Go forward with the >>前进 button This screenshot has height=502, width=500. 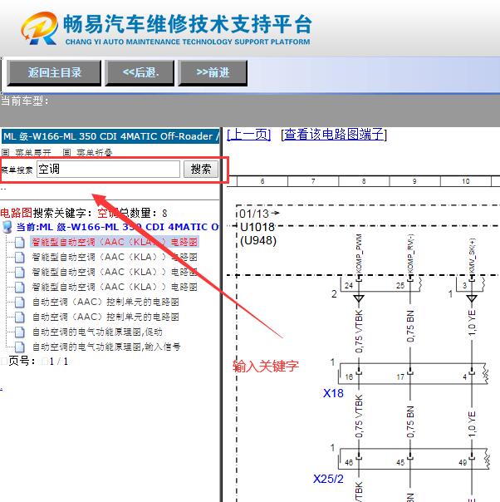pos(213,73)
